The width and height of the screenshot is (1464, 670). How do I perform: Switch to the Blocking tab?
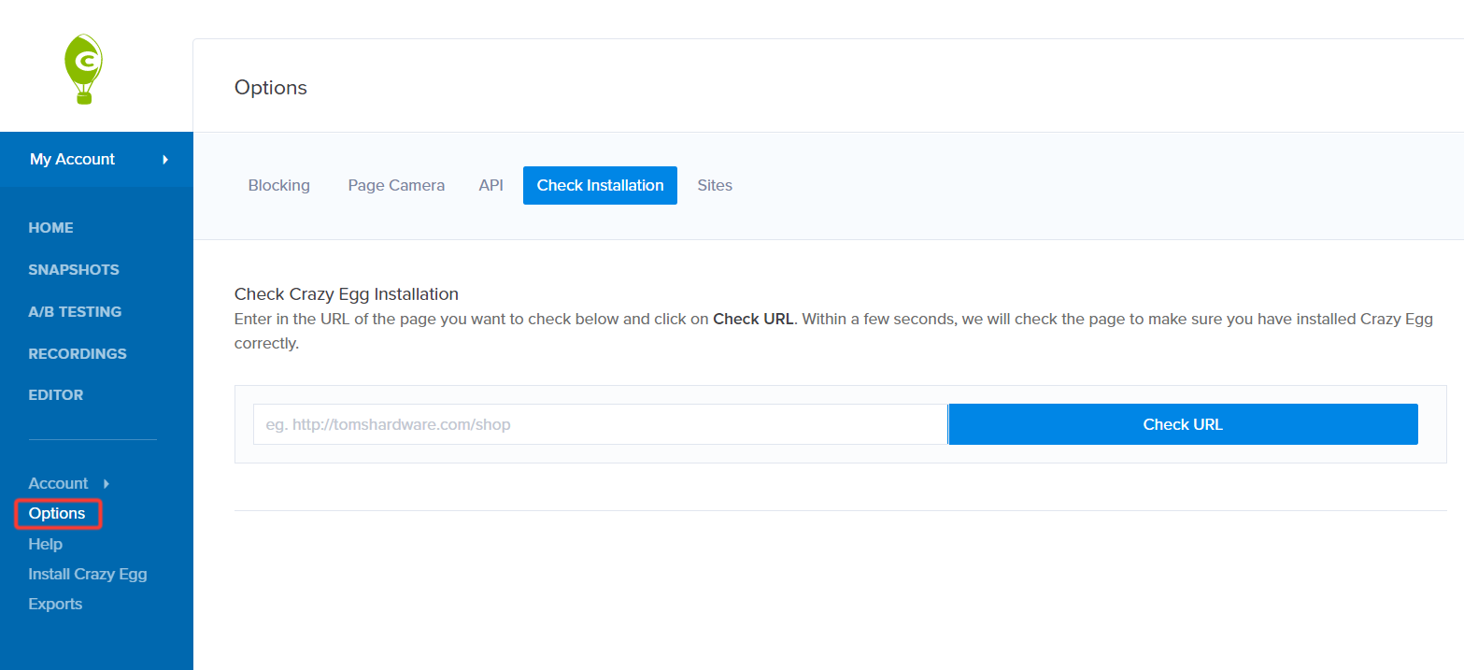(x=278, y=185)
